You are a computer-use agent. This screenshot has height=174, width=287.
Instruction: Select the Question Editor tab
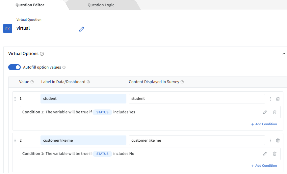[30, 5]
